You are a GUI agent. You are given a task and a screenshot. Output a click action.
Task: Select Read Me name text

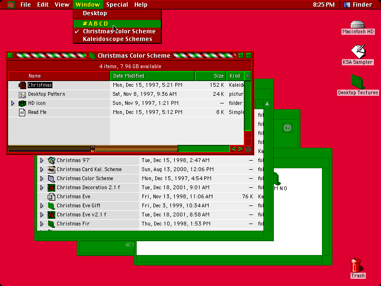[x=37, y=112]
